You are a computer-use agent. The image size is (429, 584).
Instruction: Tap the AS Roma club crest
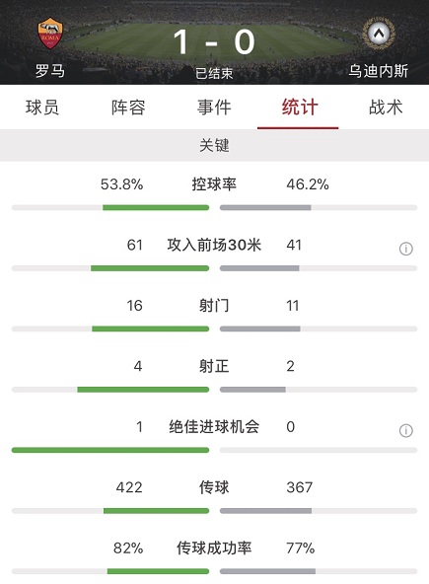coord(50,34)
